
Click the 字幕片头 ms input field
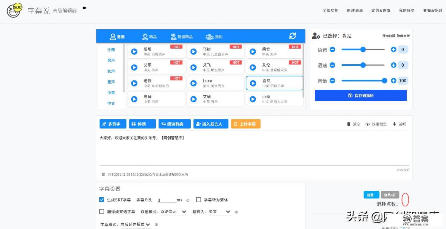click(167, 200)
